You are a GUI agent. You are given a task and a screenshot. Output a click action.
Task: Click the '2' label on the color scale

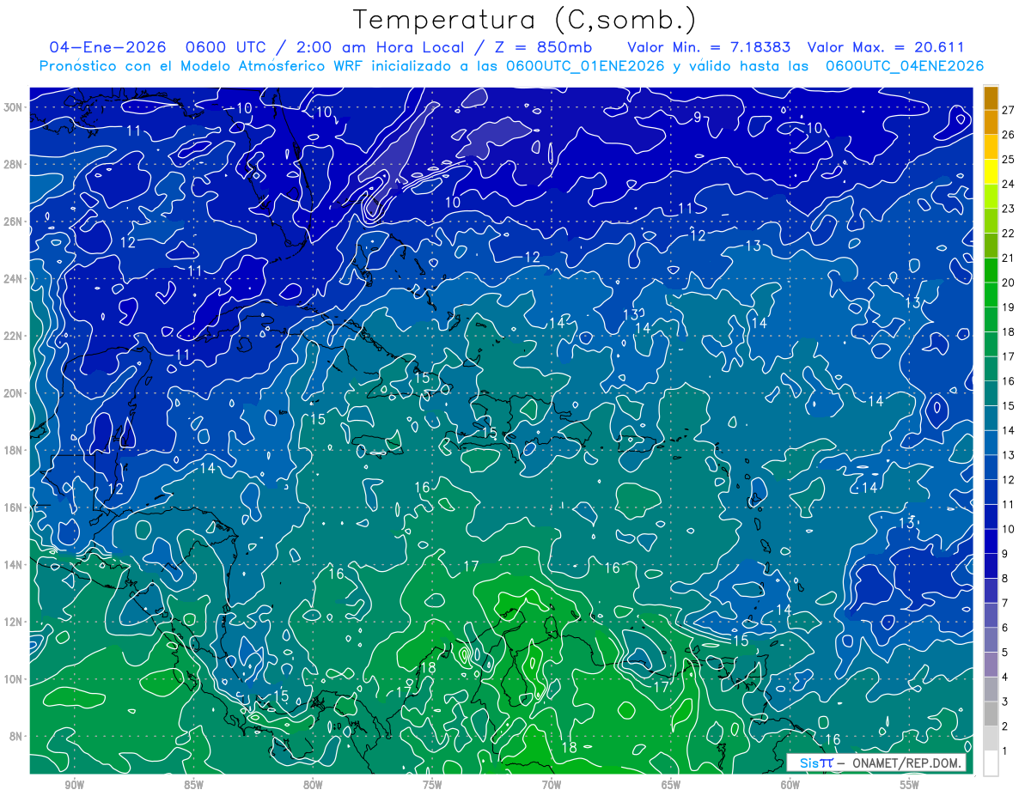point(1004,726)
